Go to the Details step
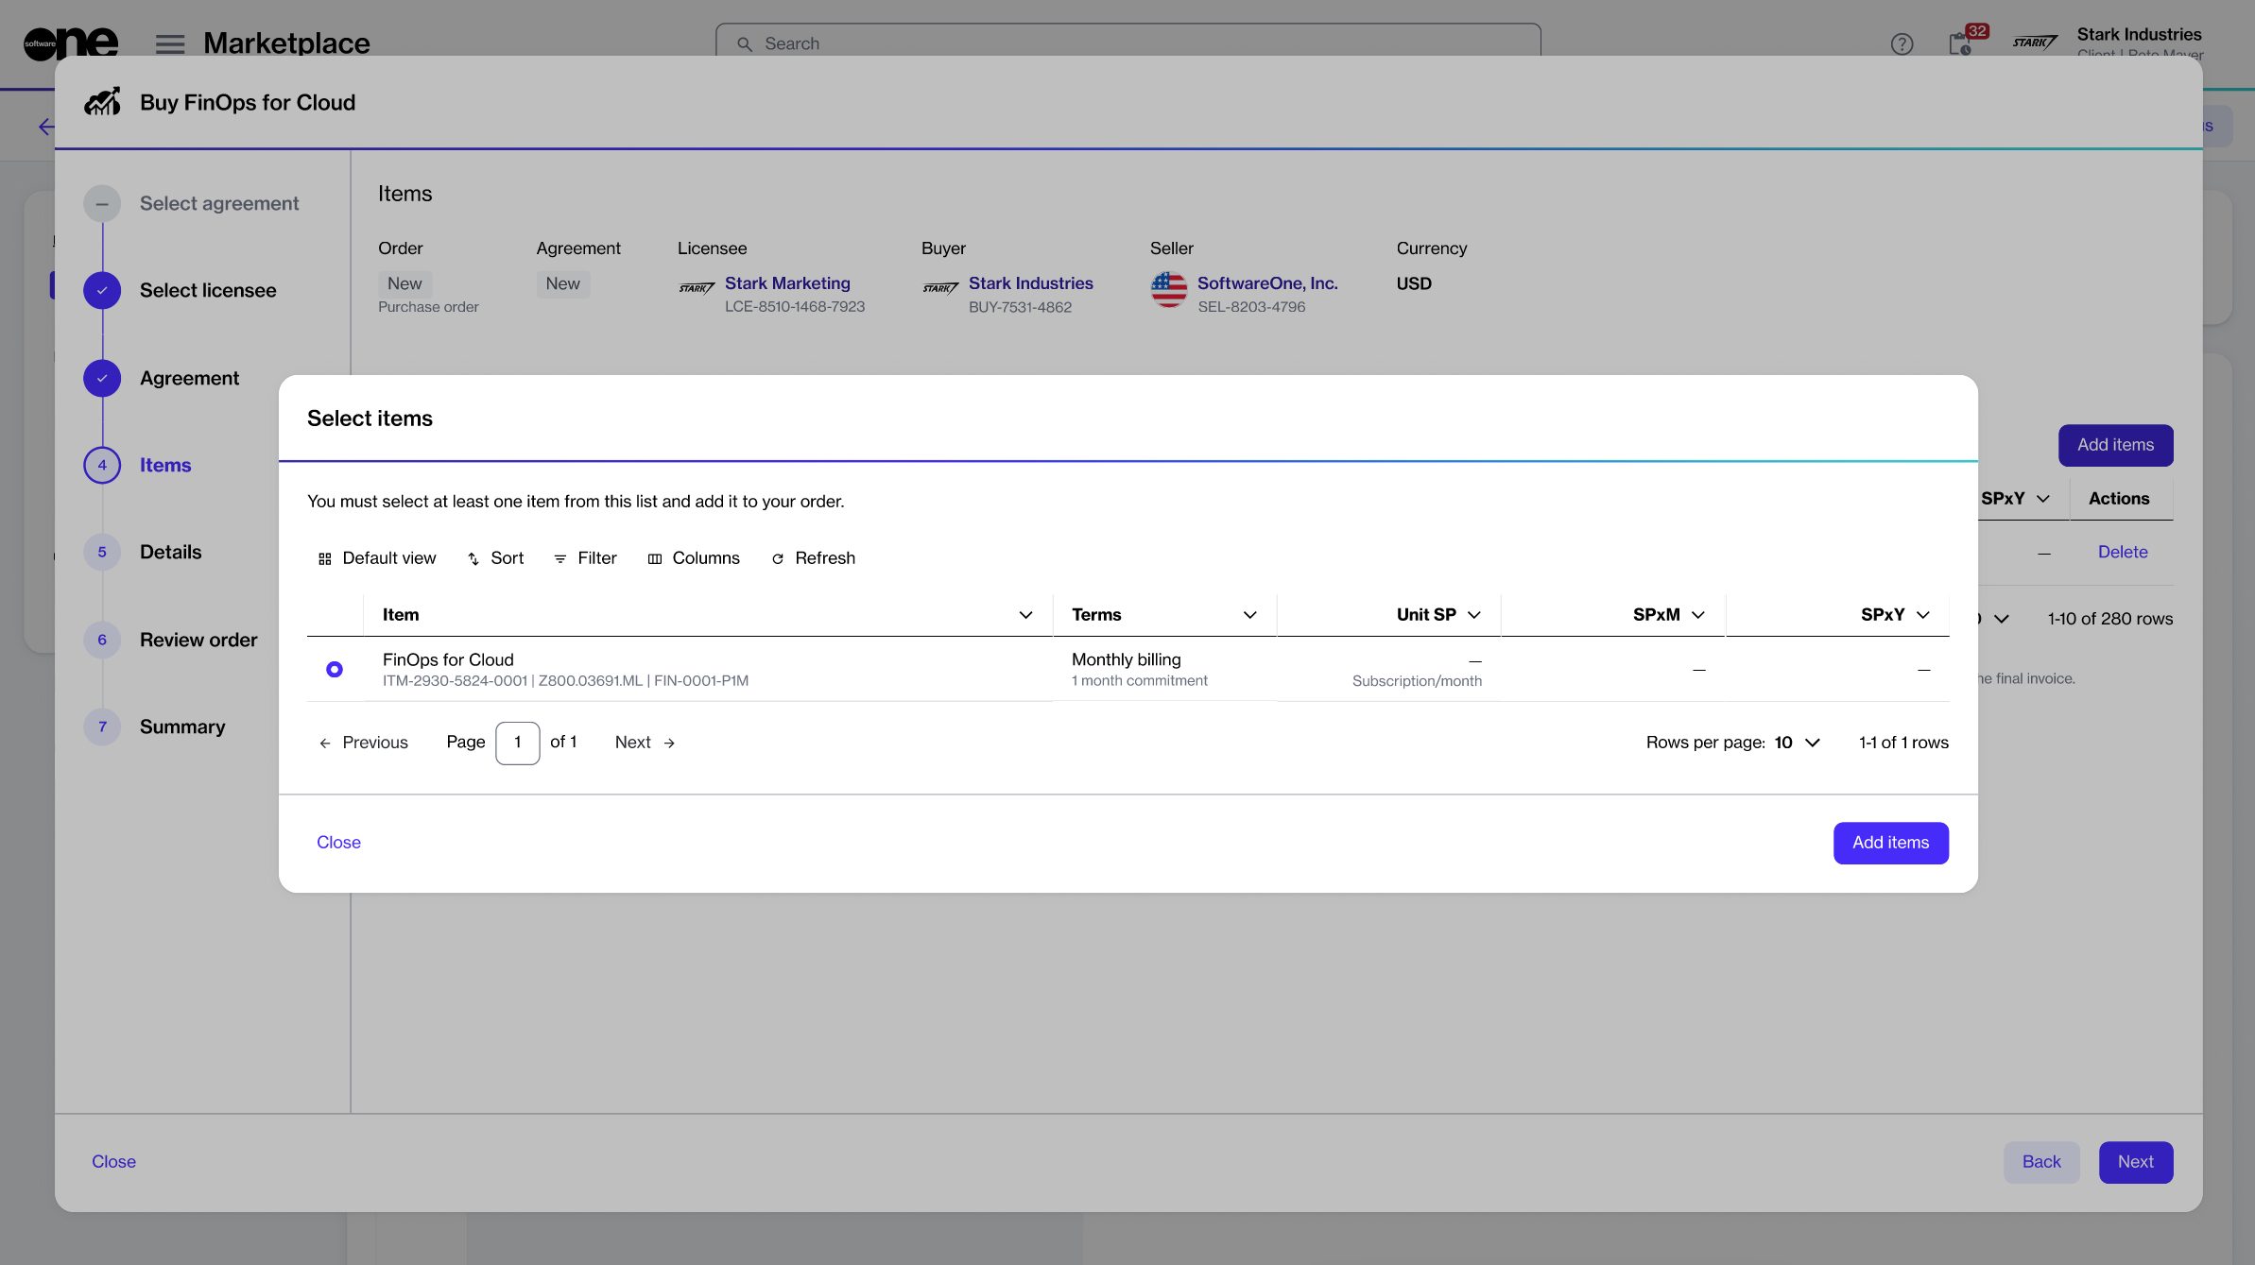 (170, 553)
